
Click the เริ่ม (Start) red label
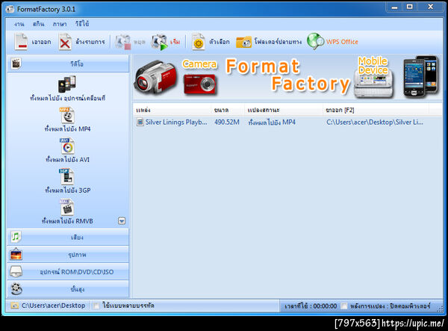(175, 42)
